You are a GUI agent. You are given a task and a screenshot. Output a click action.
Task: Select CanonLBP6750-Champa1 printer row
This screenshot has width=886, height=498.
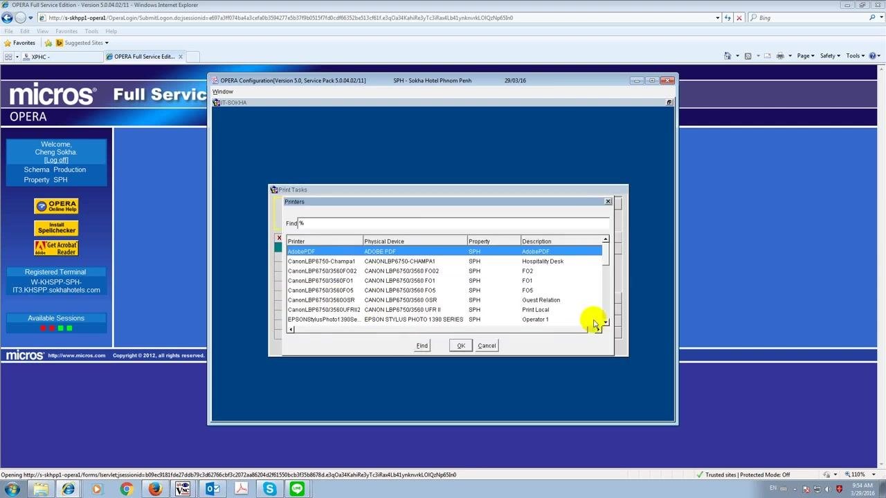(x=444, y=261)
